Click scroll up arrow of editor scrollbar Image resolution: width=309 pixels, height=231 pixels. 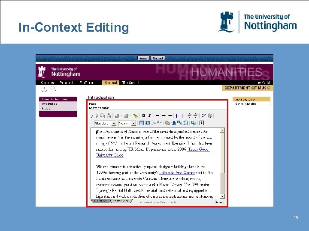pos(222,130)
